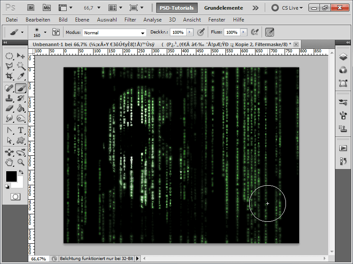This screenshot has width=353, height=264.
Task: Select the 3D Object Rotate tool
Action: point(9,152)
